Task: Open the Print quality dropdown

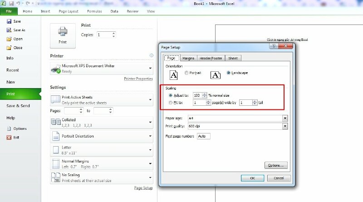Action: [285, 126]
